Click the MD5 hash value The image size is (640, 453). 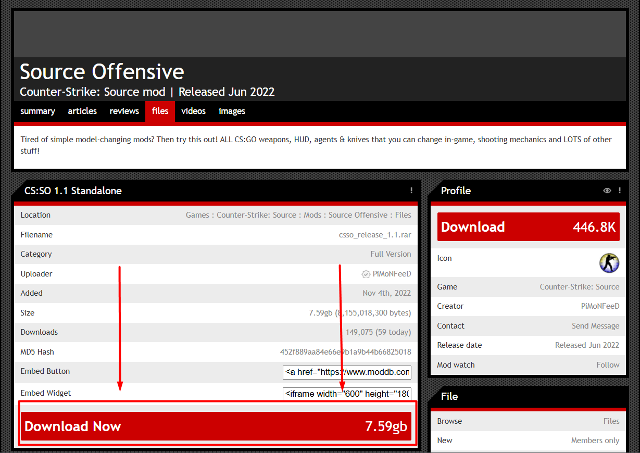tap(346, 352)
